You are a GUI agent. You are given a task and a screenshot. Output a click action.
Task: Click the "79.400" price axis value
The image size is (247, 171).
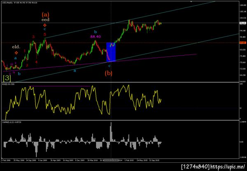click(242, 56)
